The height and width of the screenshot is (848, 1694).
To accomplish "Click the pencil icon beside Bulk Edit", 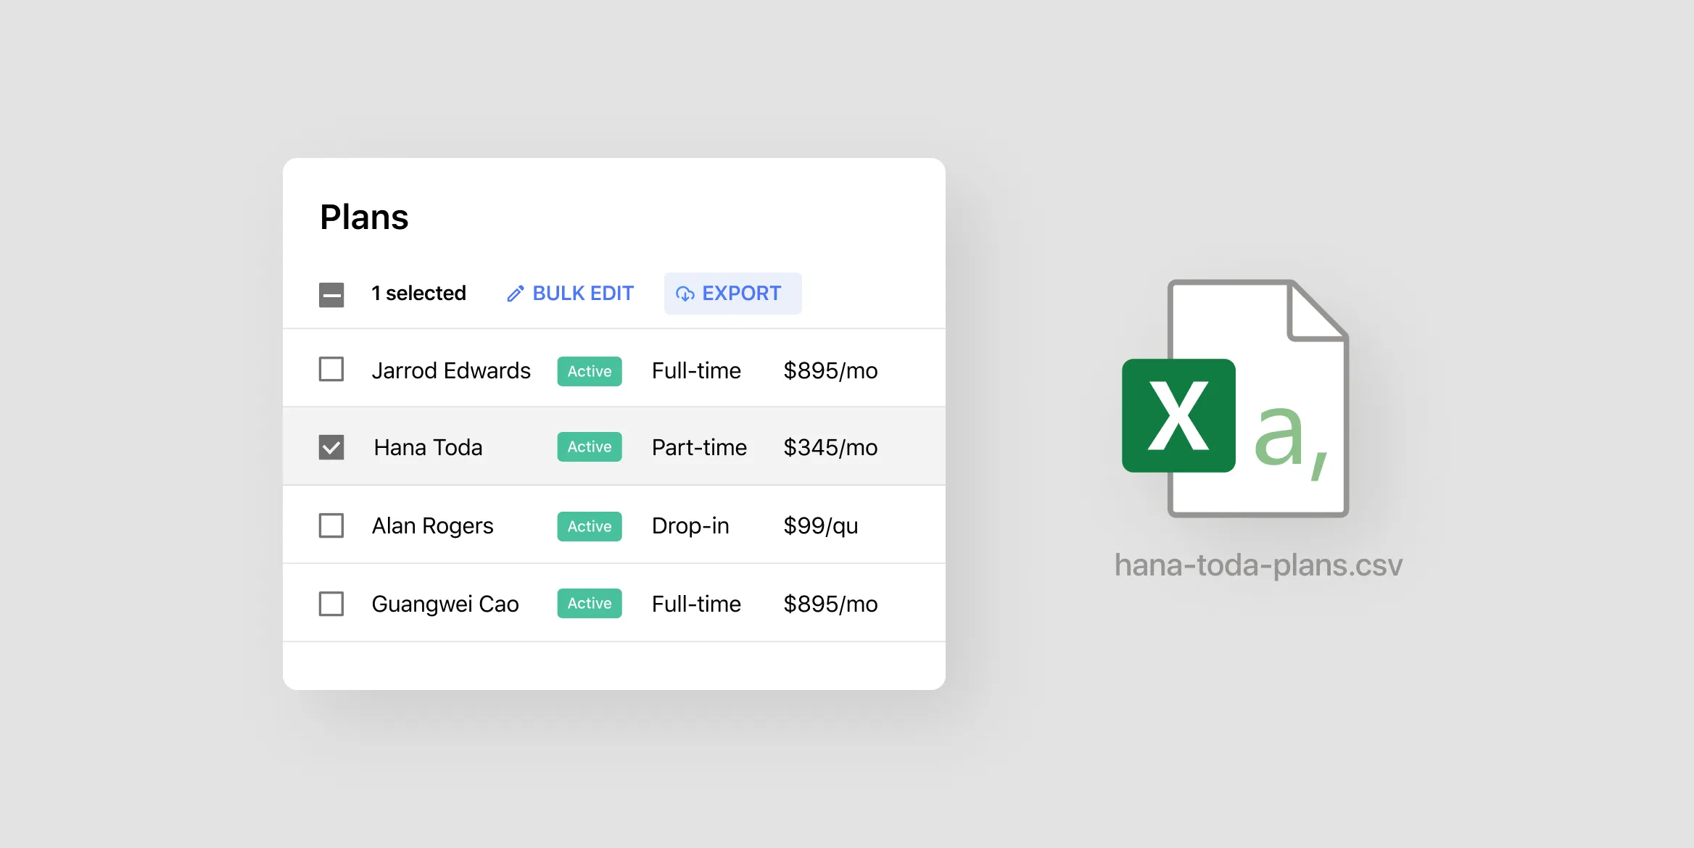I will (x=516, y=294).
